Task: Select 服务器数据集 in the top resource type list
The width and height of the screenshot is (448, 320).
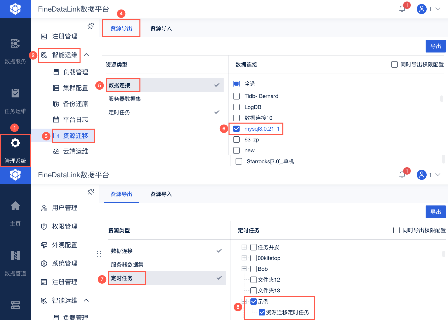Action: pos(125,99)
